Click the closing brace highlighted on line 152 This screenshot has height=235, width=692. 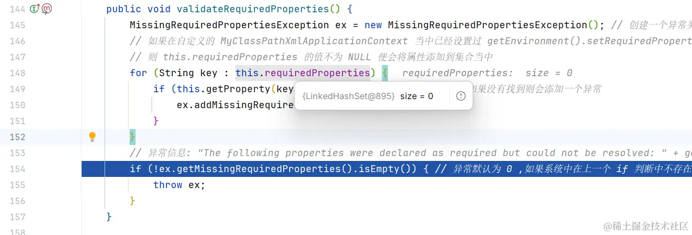pyautogui.click(x=133, y=137)
